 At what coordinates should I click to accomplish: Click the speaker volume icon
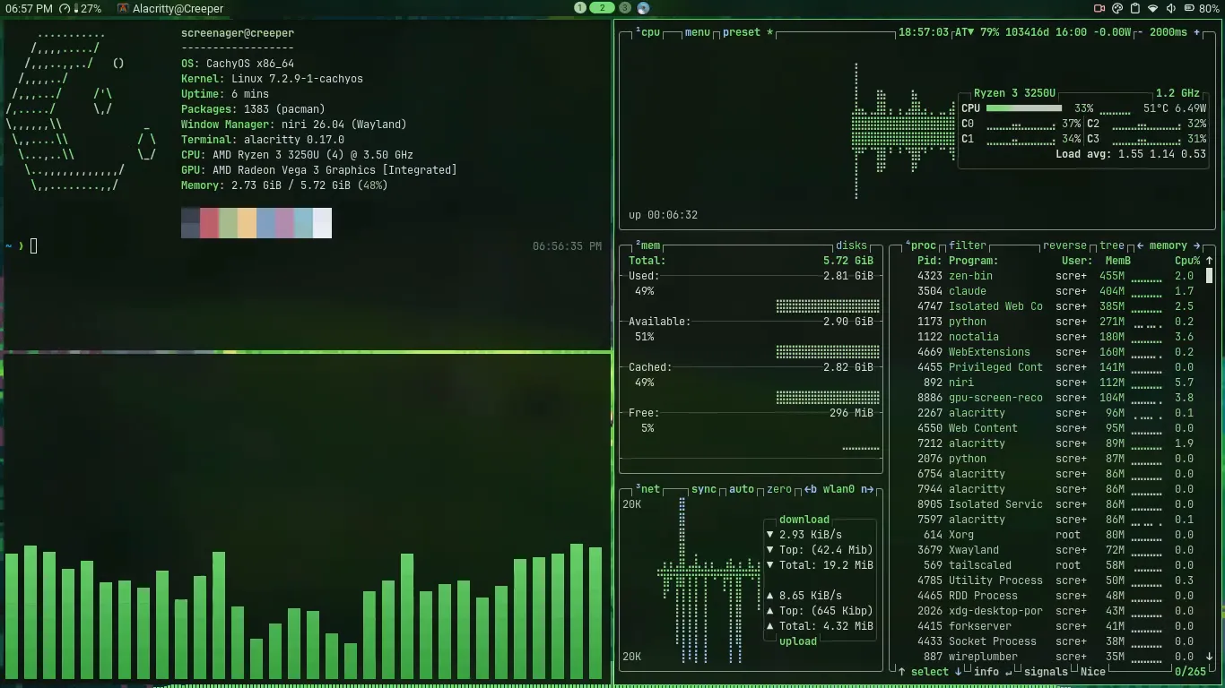coord(1171,8)
